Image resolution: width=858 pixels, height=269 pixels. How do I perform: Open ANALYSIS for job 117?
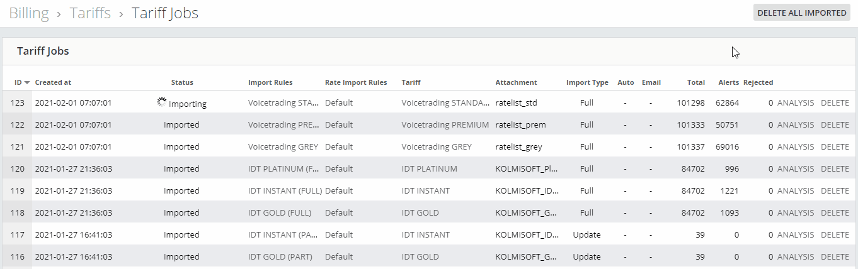click(795, 235)
